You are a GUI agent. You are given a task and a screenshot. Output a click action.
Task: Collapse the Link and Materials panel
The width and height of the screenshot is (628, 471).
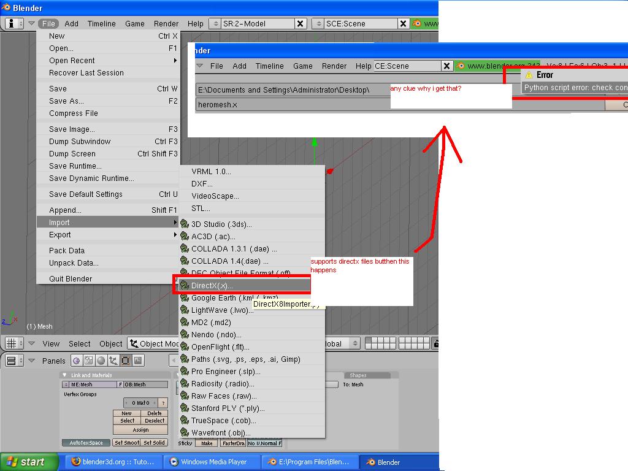[x=66, y=375]
